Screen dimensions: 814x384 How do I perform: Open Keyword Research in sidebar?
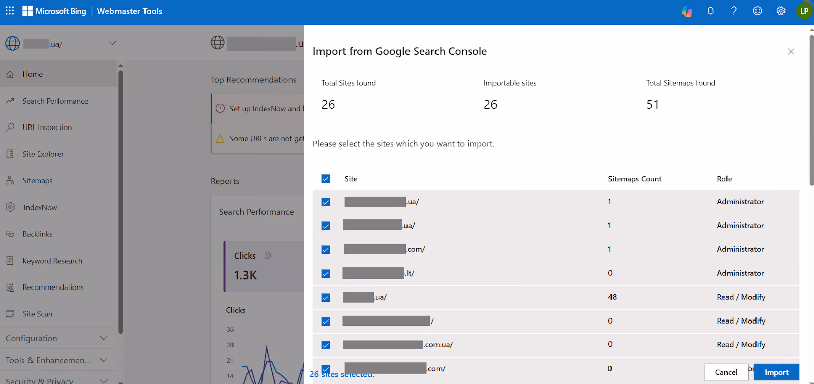(x=59, y=261)
